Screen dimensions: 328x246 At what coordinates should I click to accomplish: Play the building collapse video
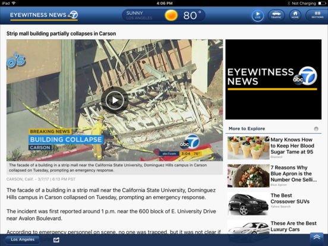tap(115, 100)
